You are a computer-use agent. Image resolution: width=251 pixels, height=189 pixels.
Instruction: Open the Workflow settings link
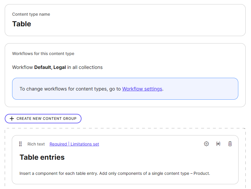(142, 89)
